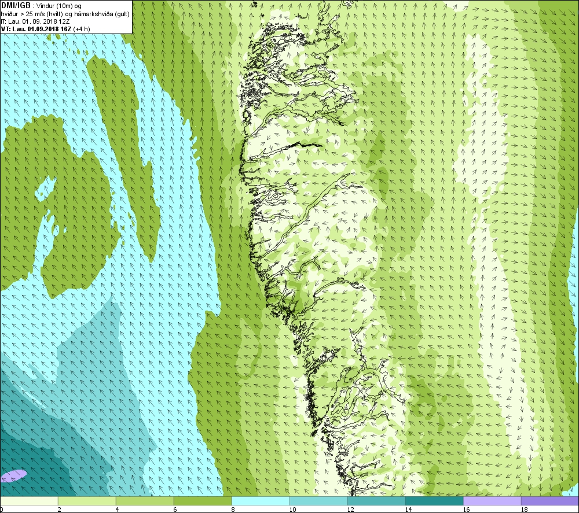Click the scale label '12'

(x=351, y=510)
